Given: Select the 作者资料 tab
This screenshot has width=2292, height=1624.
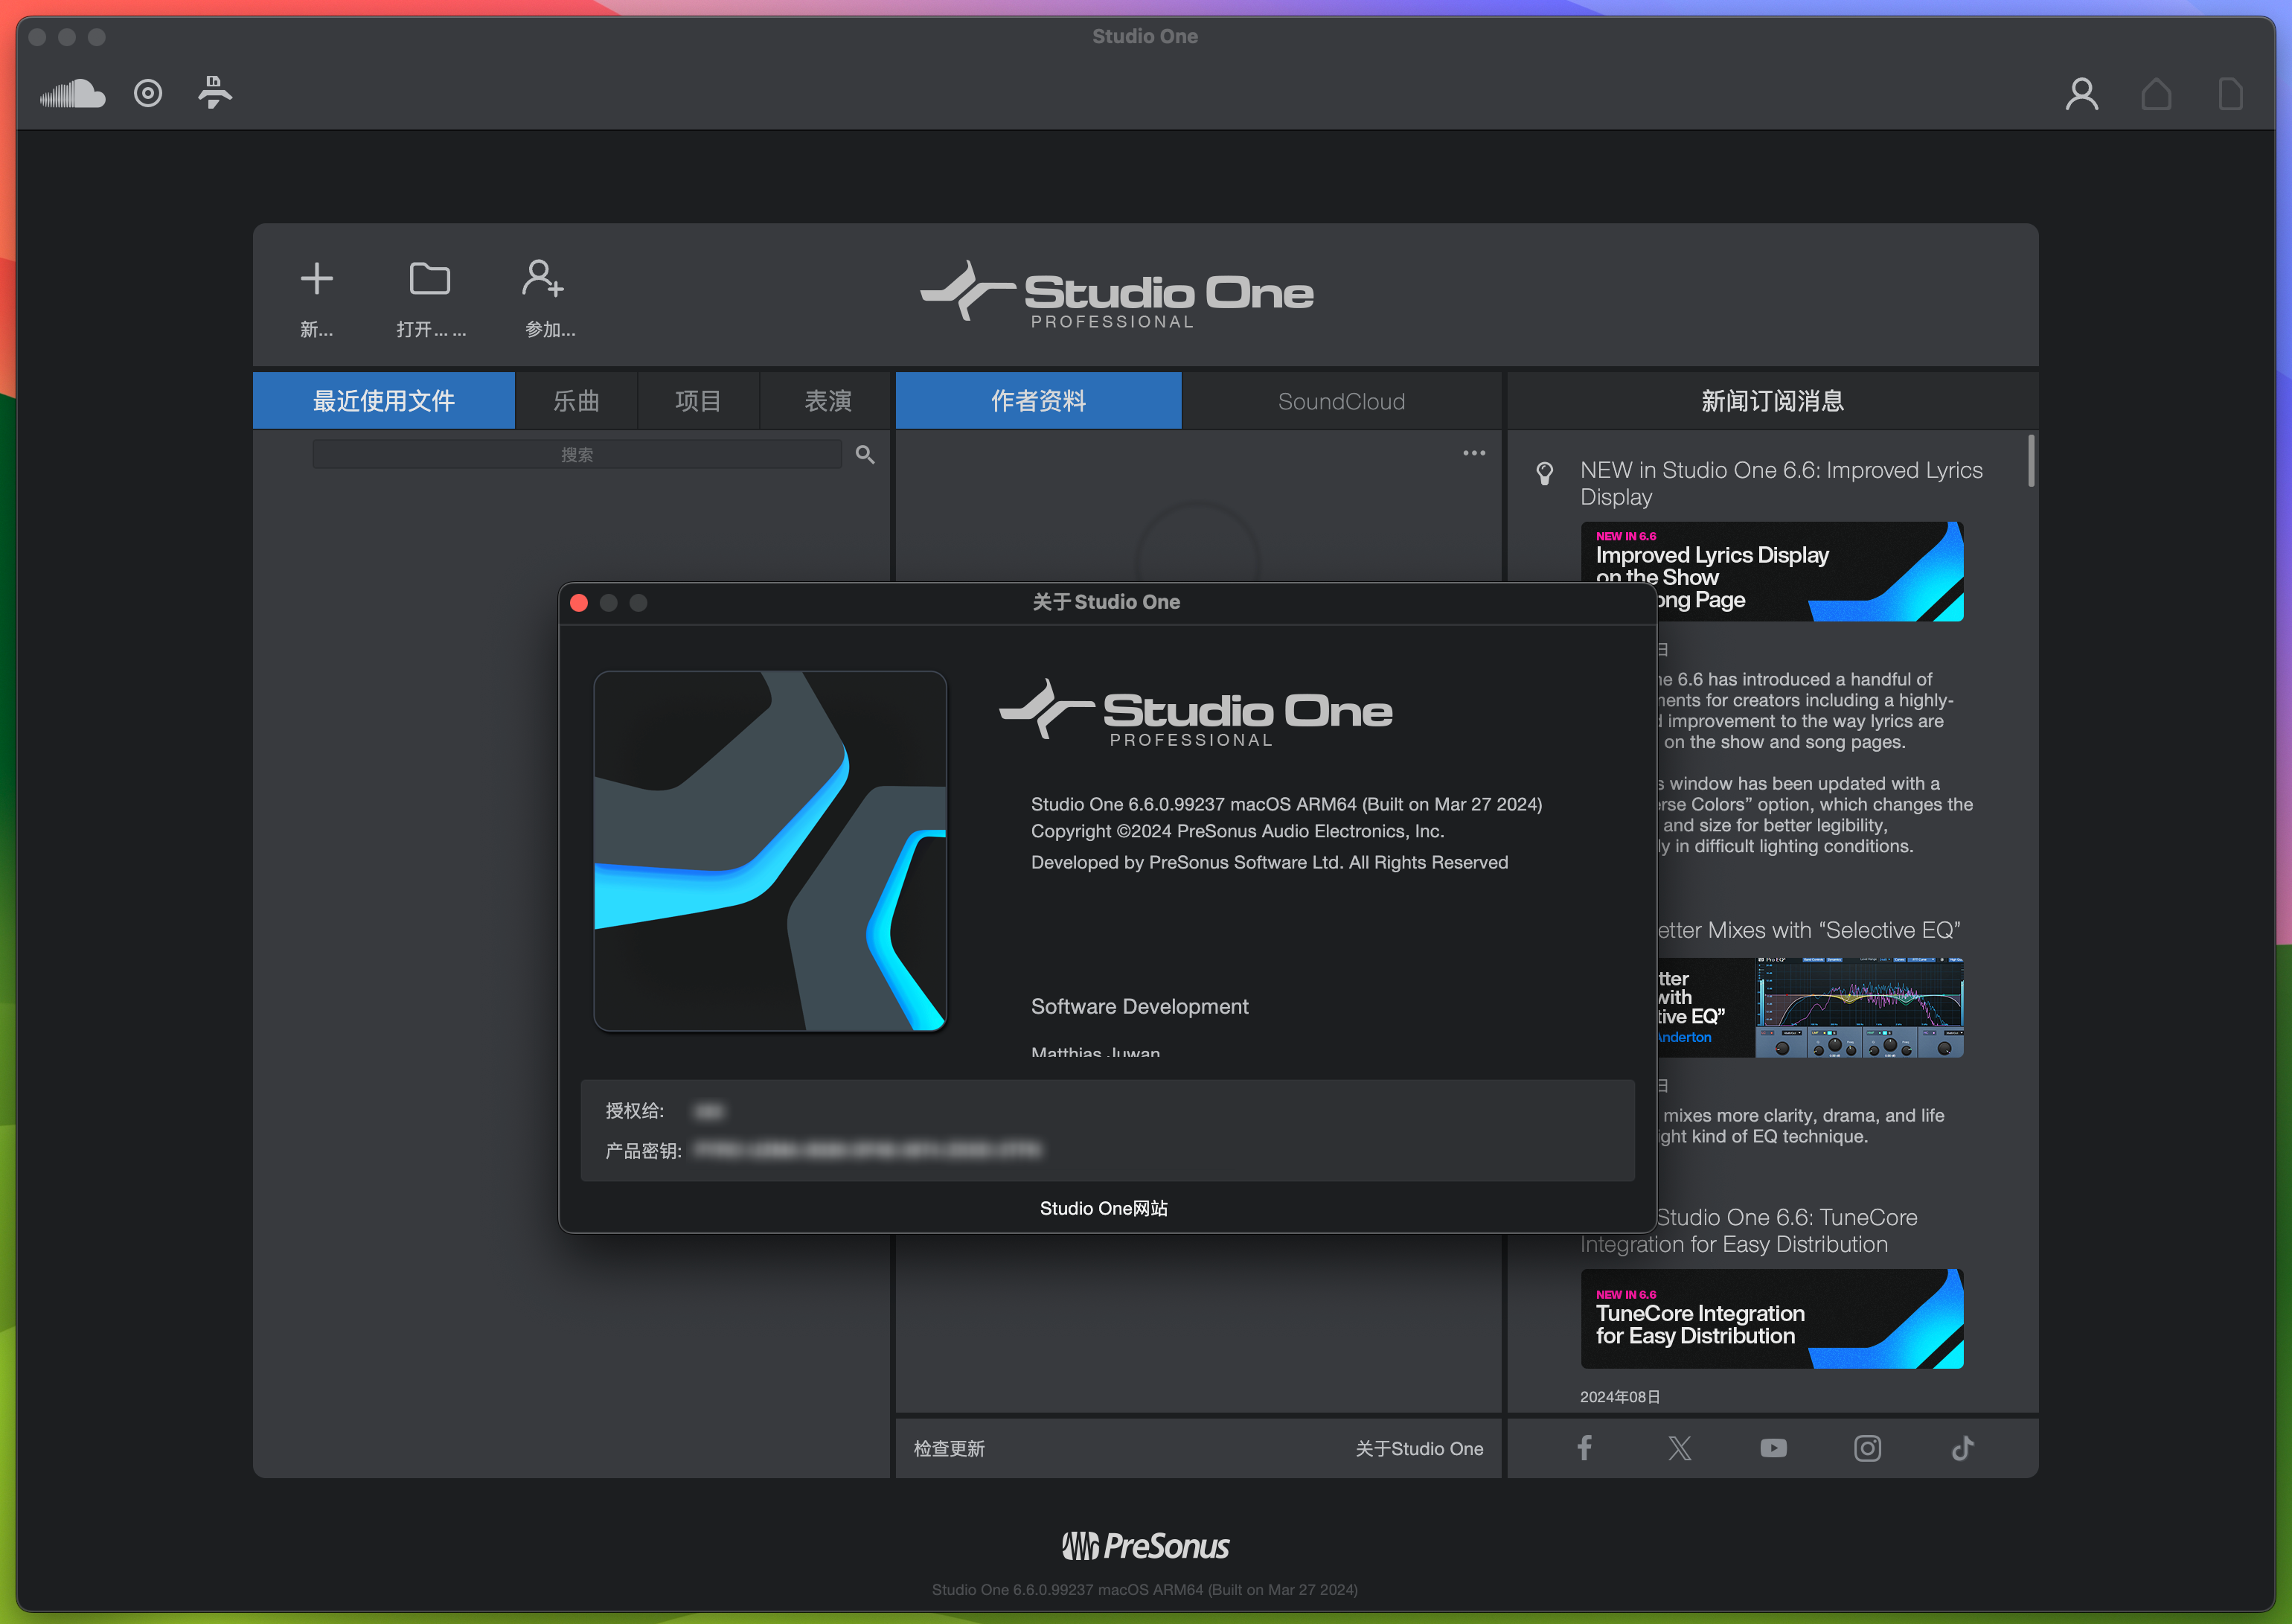Looking at the screenshot, I should (x=1039, y=401).
